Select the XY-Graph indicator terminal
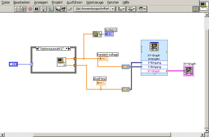Screen dimensions: 209x137 [189, 71]
